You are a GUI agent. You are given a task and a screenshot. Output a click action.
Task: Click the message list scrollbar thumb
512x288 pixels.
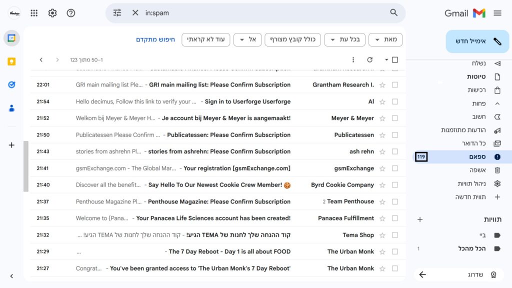(26, 166)
